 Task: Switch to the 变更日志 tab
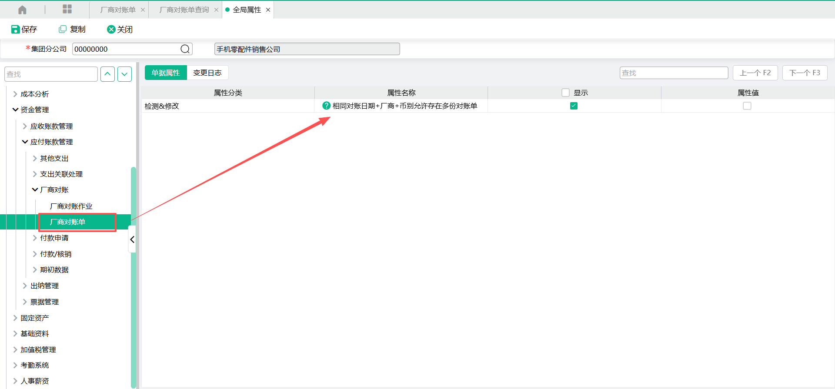tap(207, 73)
